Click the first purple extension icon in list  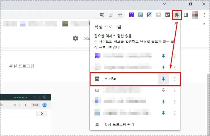pyautogui.click(x=98, y=55)
